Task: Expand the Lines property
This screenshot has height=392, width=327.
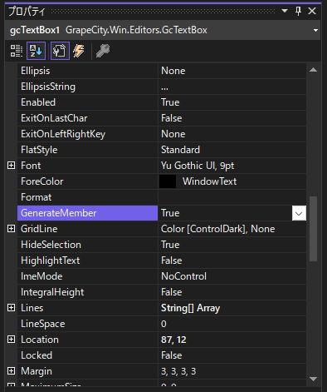Action: pos(11,308)
